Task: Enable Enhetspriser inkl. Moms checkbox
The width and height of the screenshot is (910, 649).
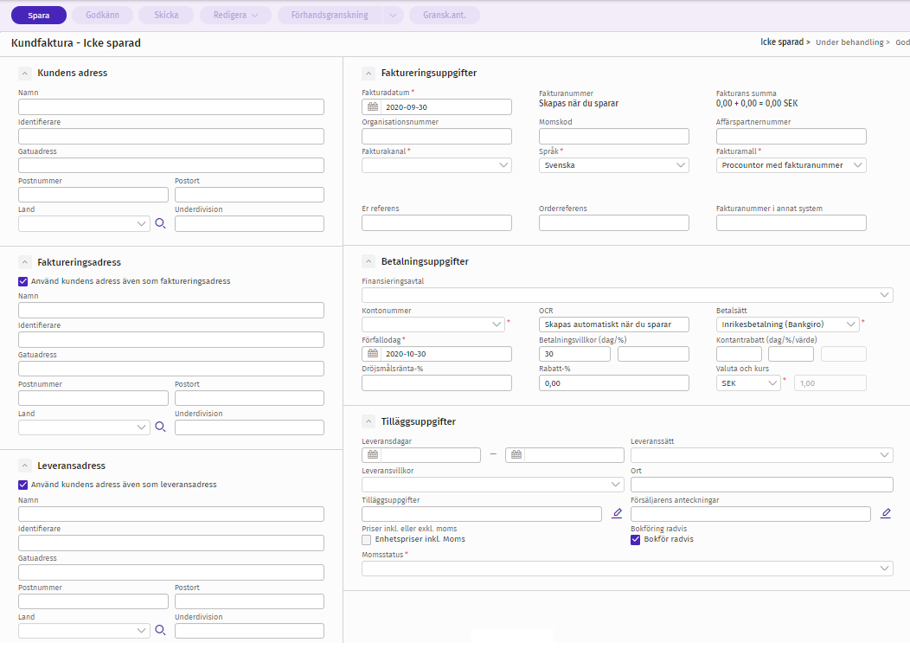Action: point(366,540)
